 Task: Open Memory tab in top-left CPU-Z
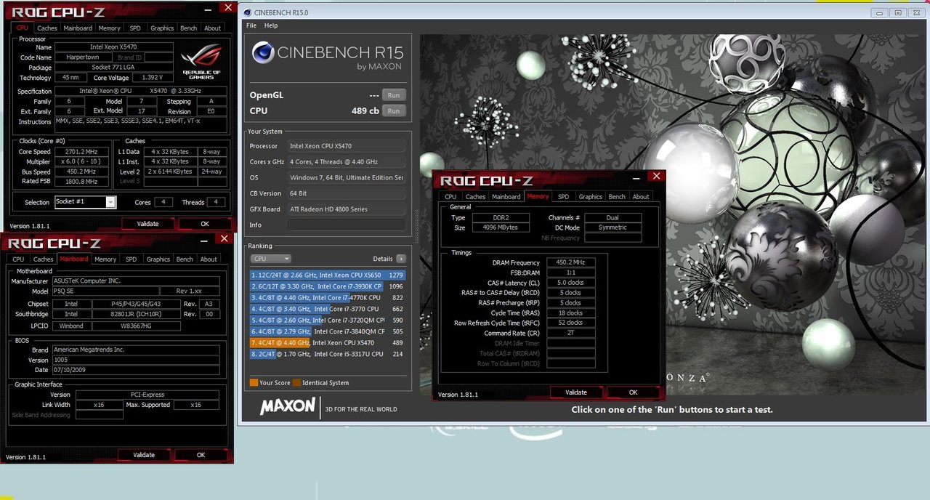(x=110, y=28)
